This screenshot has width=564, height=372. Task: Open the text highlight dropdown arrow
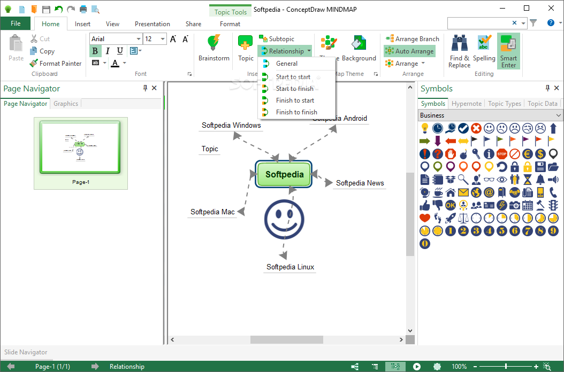(105, 63)
